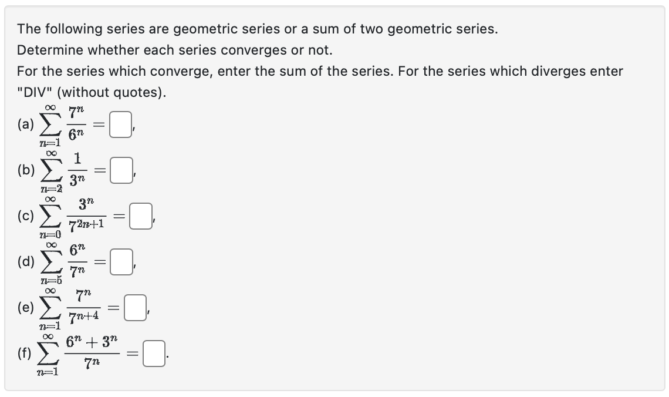
Task: Click the input box for part (e)
Action: [135, 307]
